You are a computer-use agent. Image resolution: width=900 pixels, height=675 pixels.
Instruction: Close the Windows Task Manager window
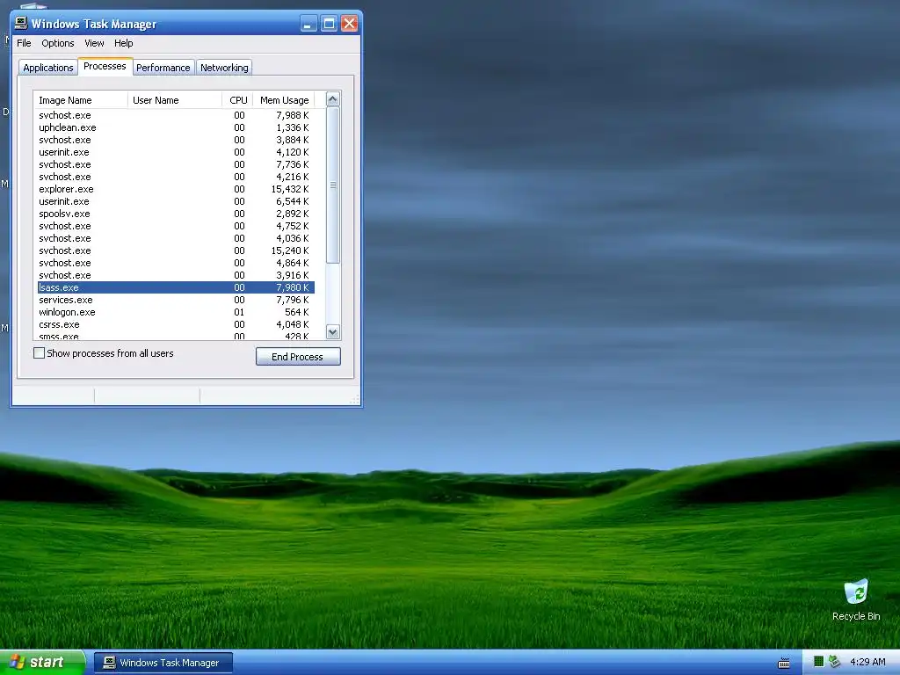coord(349,24)
